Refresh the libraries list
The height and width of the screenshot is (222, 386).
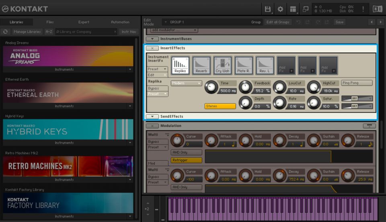point(6,32)
